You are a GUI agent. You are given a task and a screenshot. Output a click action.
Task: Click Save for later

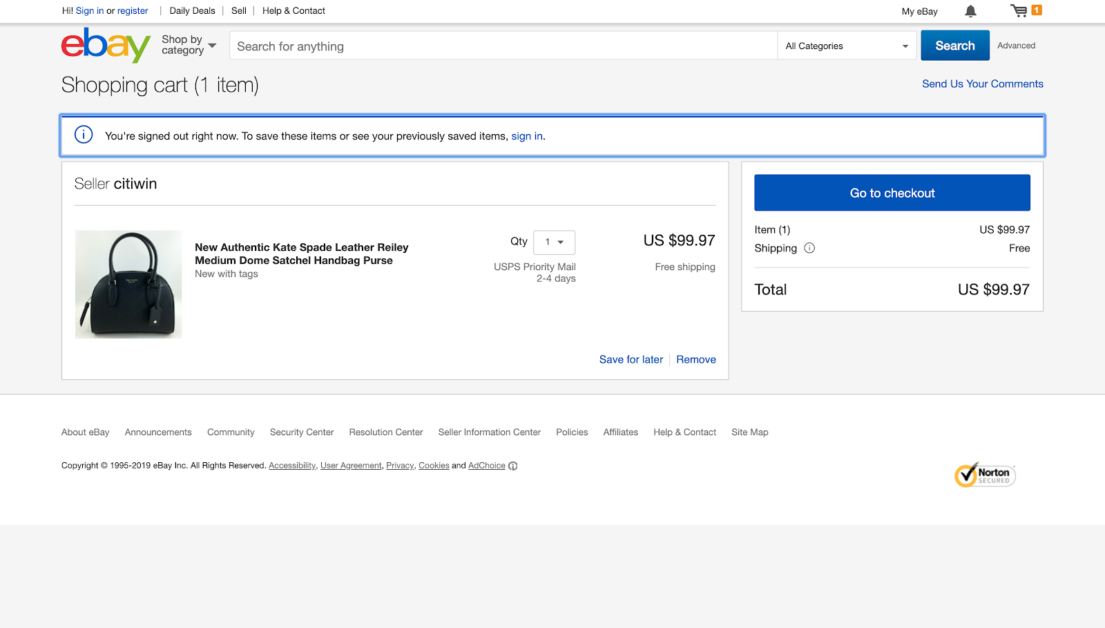(x=631, y=359)
